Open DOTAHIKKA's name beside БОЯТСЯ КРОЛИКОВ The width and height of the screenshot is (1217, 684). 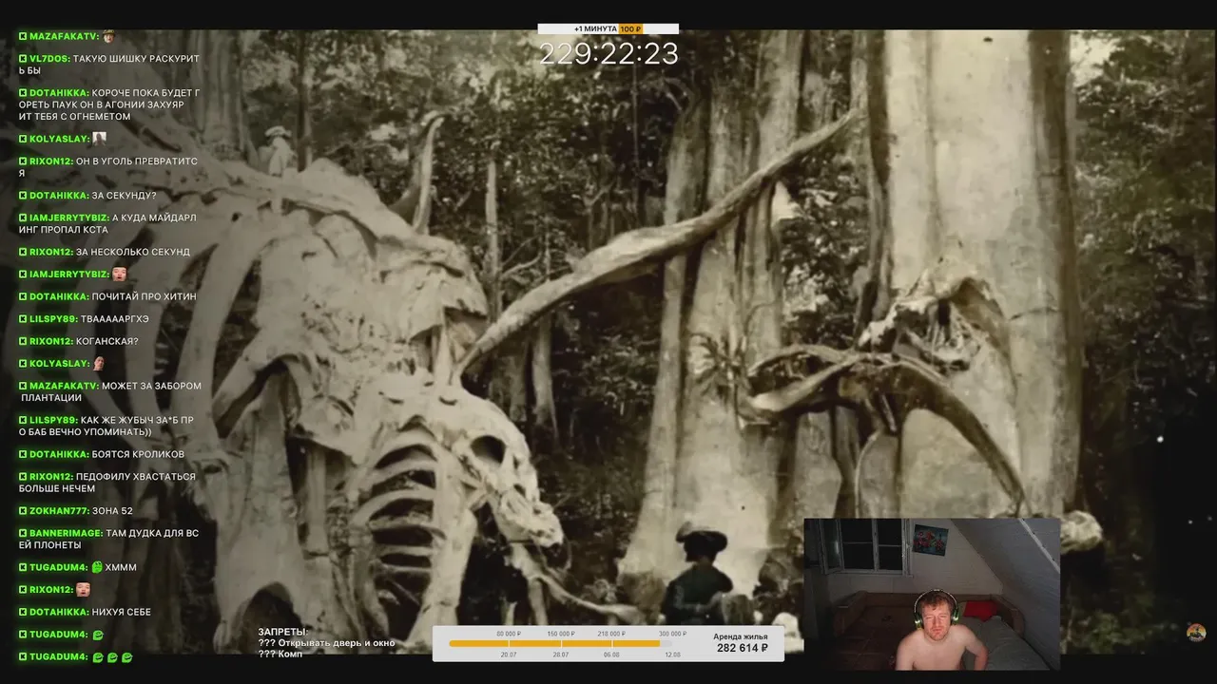59,454
